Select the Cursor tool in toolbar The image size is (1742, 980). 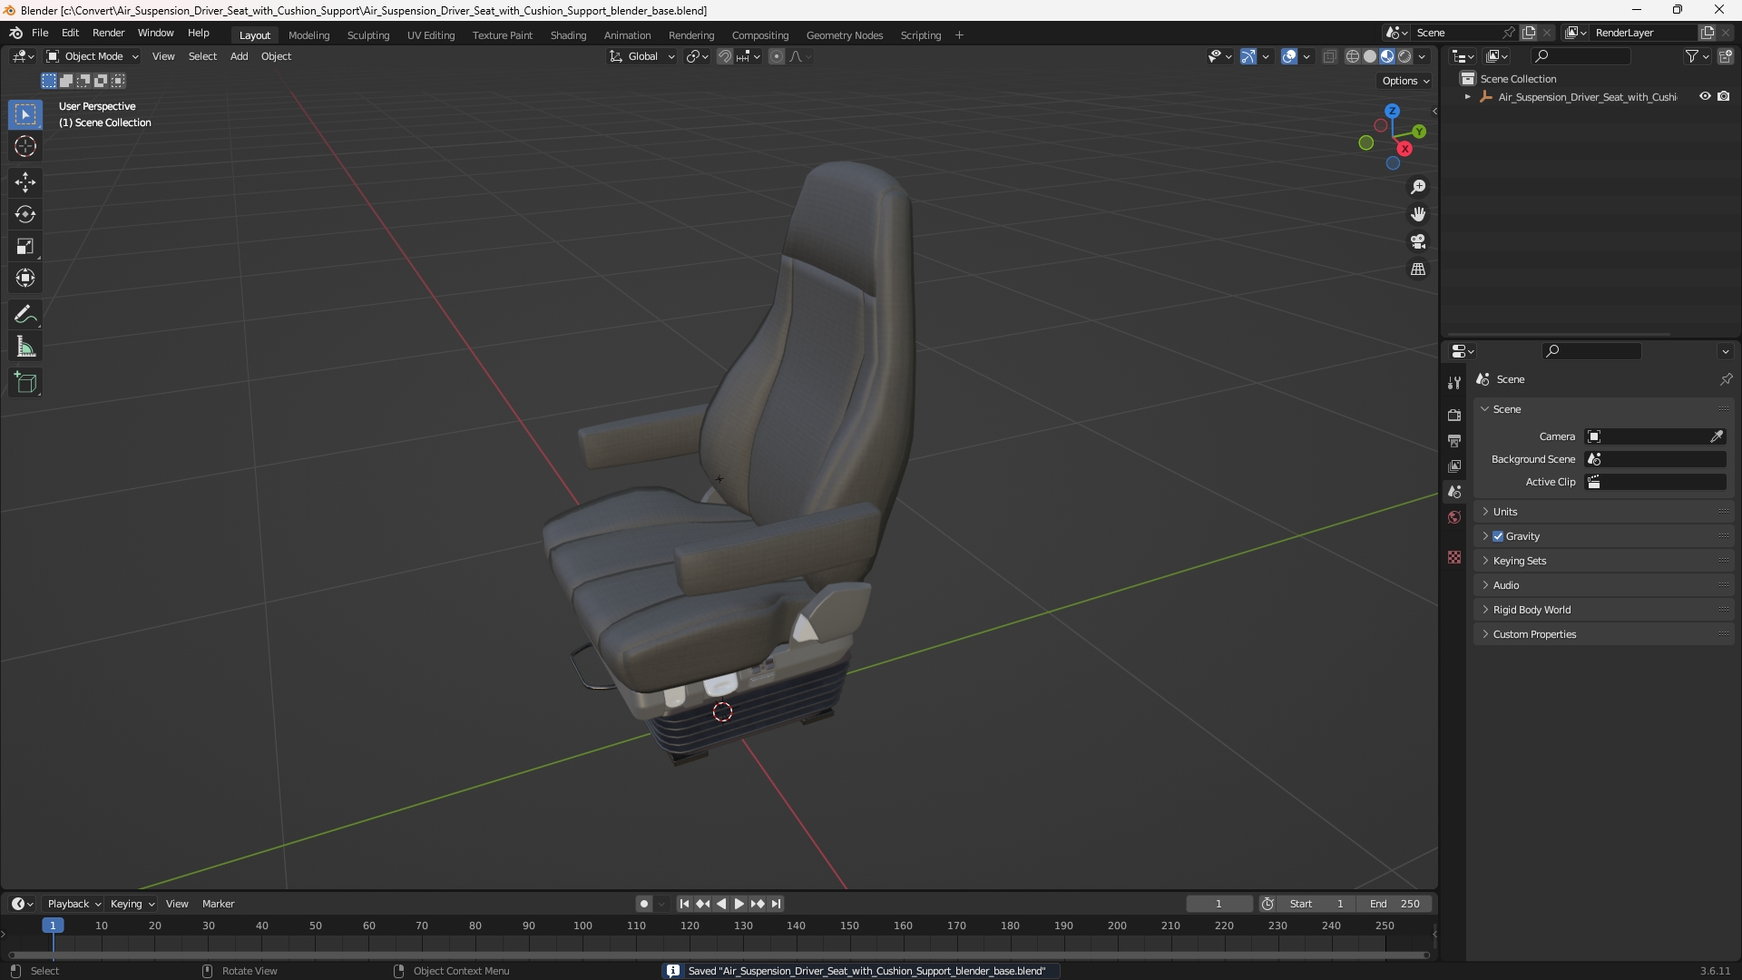(25, 147)
